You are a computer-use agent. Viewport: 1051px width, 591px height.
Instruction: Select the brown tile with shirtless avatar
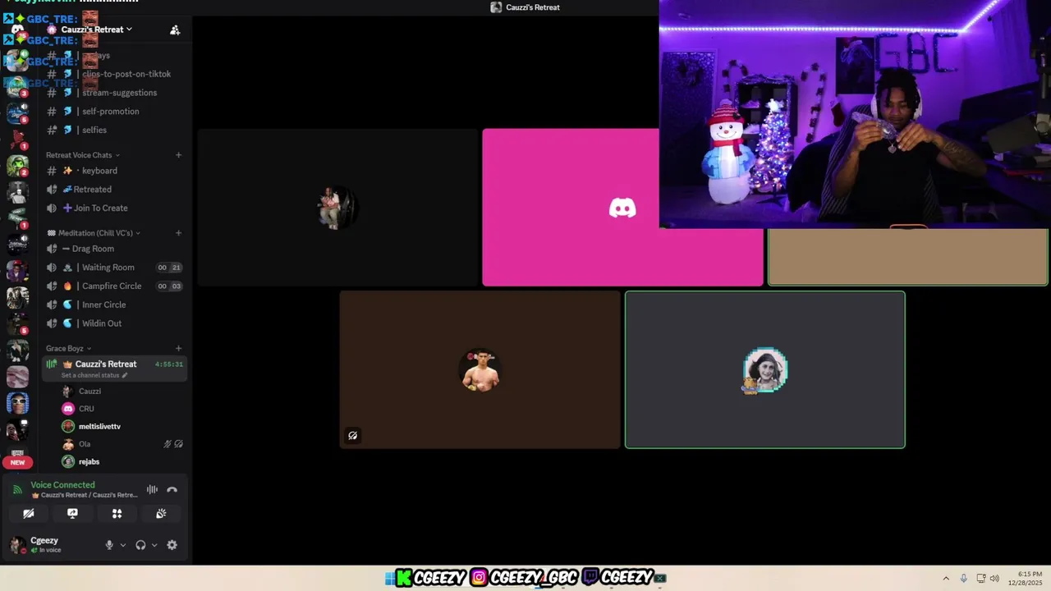click(x=480, y=369)
